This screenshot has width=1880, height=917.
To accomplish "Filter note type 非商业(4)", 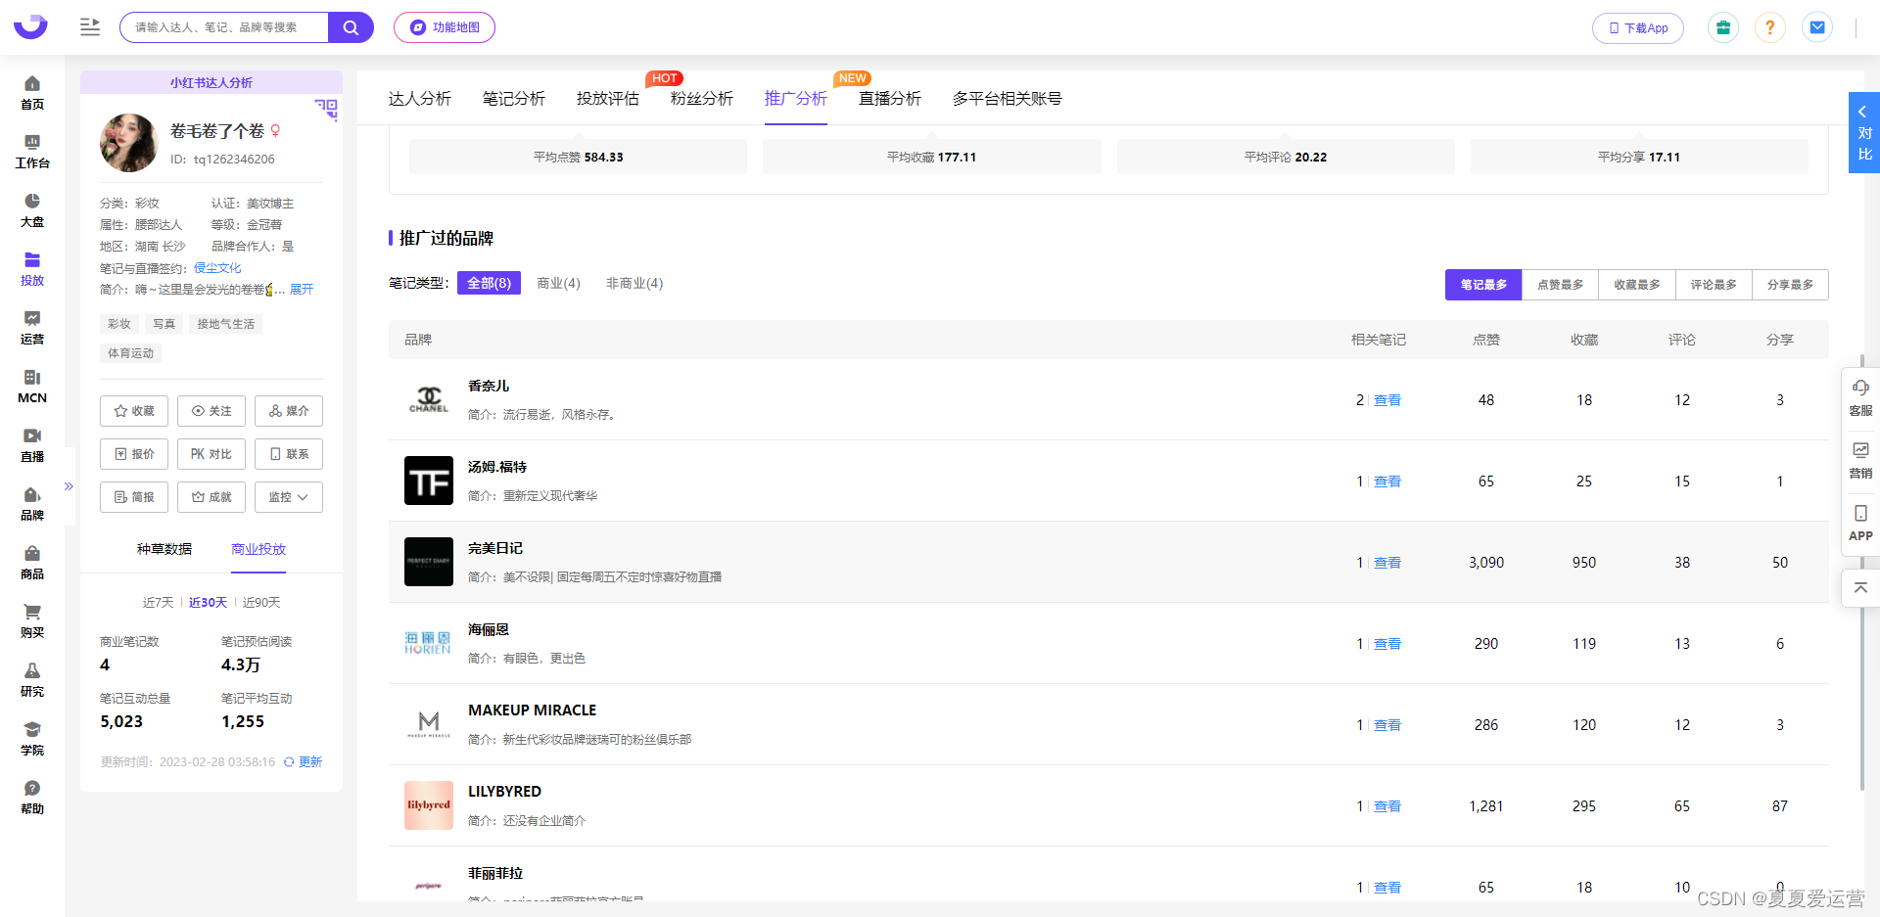I will pyautogui.click(x=634, y=283).
